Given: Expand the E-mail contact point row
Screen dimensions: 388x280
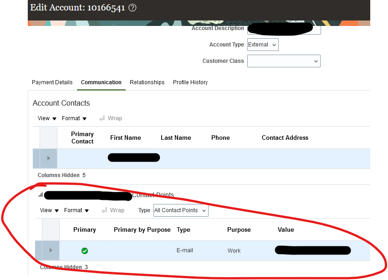Looking at the screenshot, I should pos(51,250).
